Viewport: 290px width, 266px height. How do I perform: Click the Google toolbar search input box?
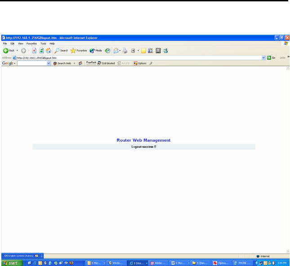click(x=32, y=63)
